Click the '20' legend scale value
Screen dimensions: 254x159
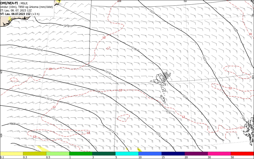[186, 157]
